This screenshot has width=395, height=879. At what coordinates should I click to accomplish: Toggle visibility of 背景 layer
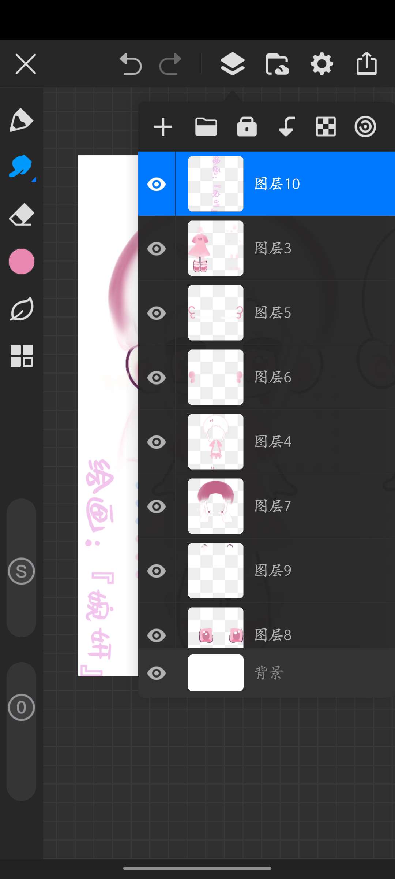pyautogui.click(x=157, y=673)
